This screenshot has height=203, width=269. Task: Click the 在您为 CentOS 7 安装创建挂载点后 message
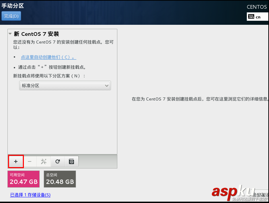pos(200,99)
